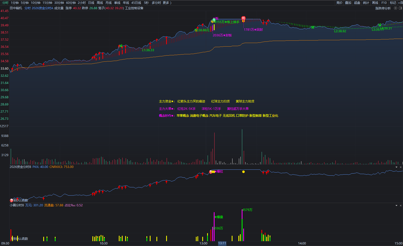This screenshot has height=246, width=403.
Task: Click the 竞价 toolbar button
Action: coord(340,3)
